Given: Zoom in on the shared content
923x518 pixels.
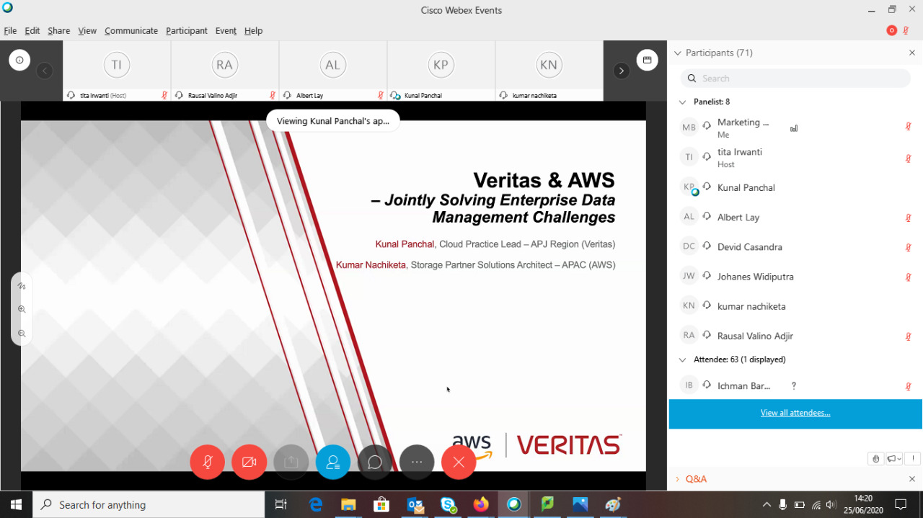Looking at the screenshot, I should pyautogui.click(x=22, y=309).
